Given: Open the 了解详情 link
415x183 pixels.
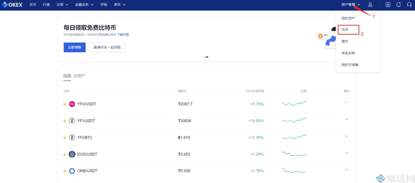Looking at the screenshot, I should 123,35.
